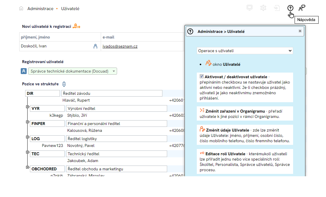Close the Administrace > Uživatelé help panel
This screenshot has height=197, width=326.
click(x=300, y=31)
